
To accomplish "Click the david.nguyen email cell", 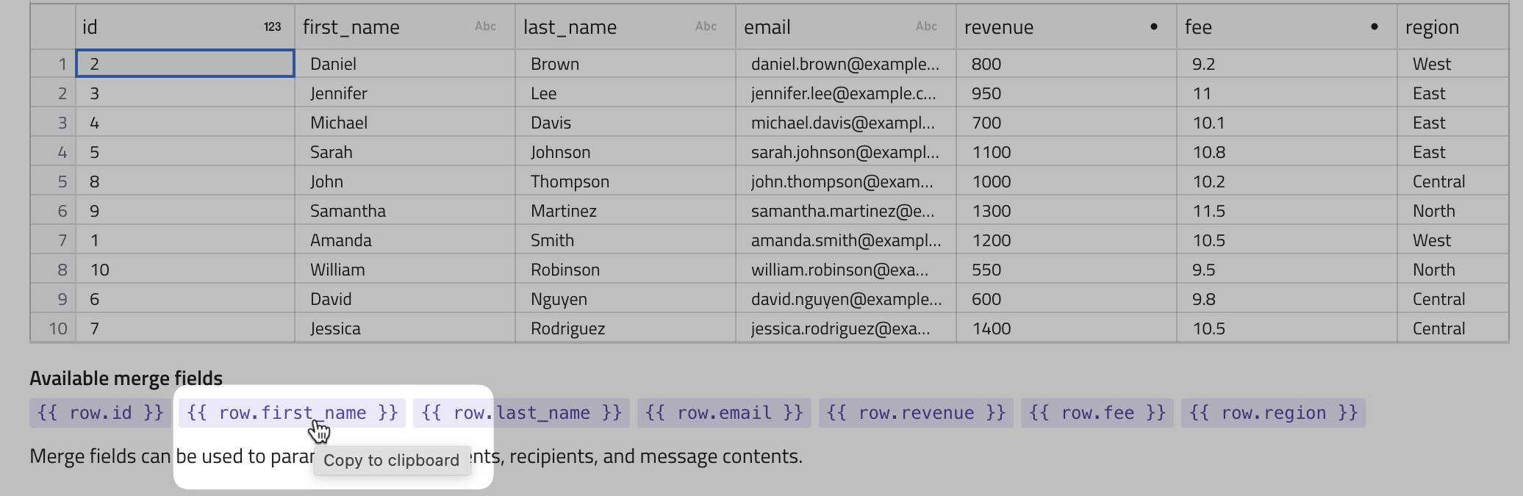I will 845,299.
